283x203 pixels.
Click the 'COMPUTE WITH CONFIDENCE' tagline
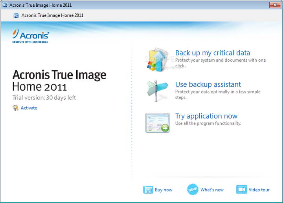point(30,42)
